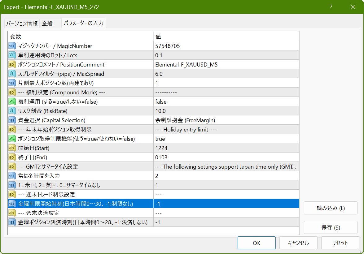Screen dimensions: 364x254
Task: Select the MagicNumber value 57548705 field
Action: click(226, 46)
